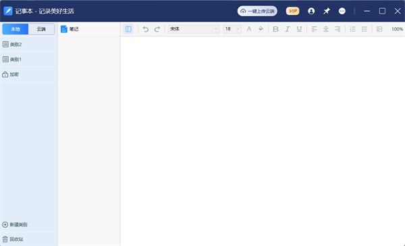Open the font size 18 dropdown
Screen dimensions: 405x246
point(232,29)
